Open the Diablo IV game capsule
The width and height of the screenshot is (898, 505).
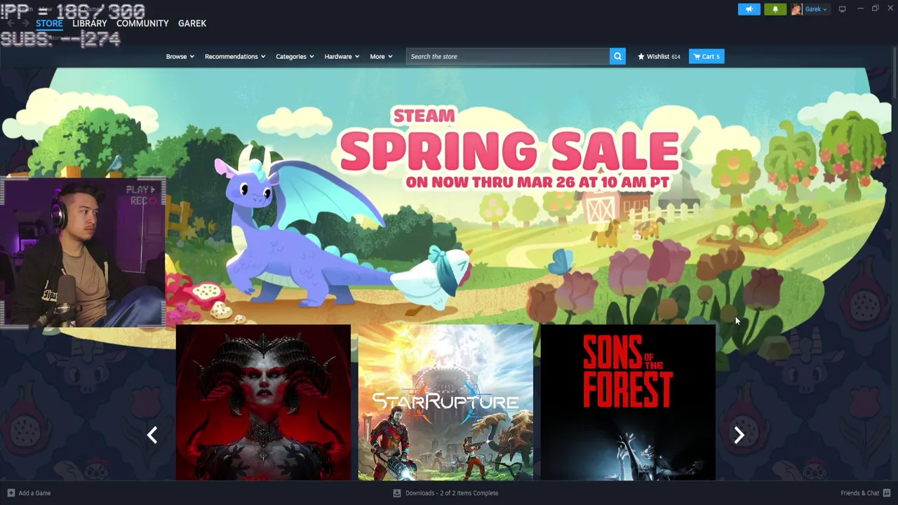[263, 403]
